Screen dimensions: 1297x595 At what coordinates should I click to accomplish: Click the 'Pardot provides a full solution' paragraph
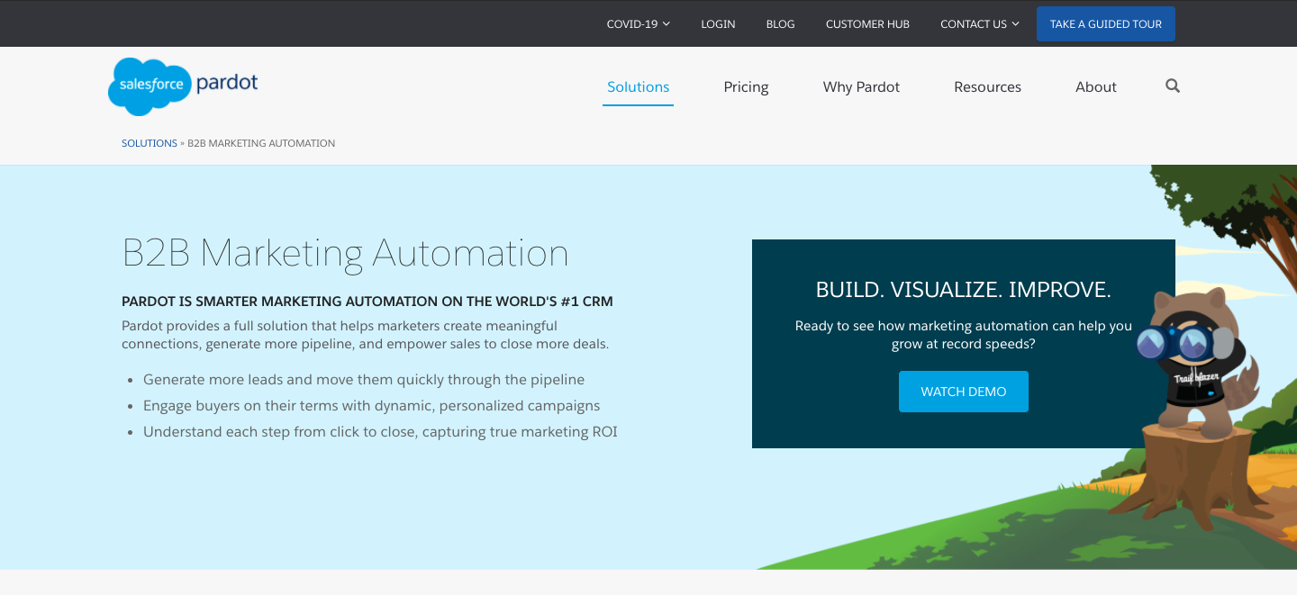pos(366,335)
